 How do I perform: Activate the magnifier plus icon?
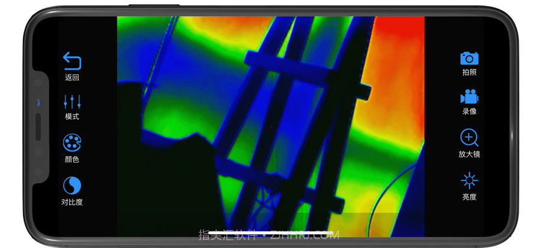469,138
